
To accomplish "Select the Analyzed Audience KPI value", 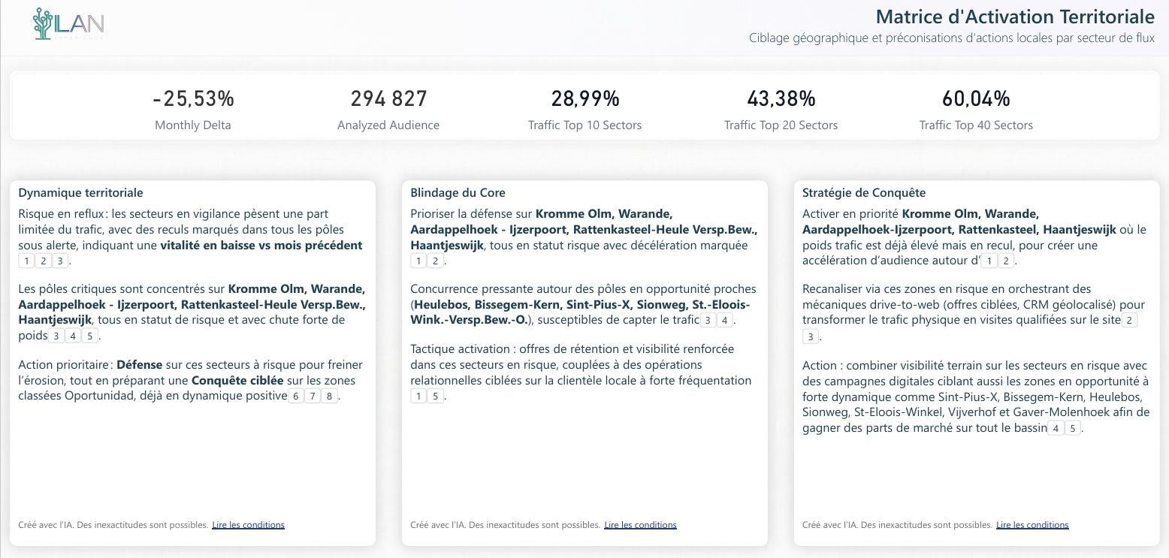I will coord(388,99).
